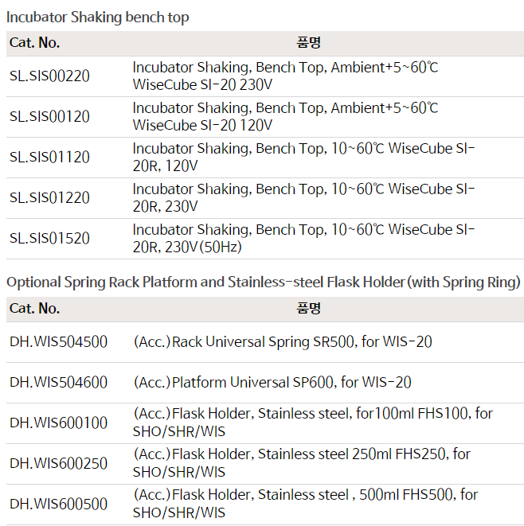
Task: Click the Flask Holder 500ml FHS500 description
Action: [x=306, y=505]
